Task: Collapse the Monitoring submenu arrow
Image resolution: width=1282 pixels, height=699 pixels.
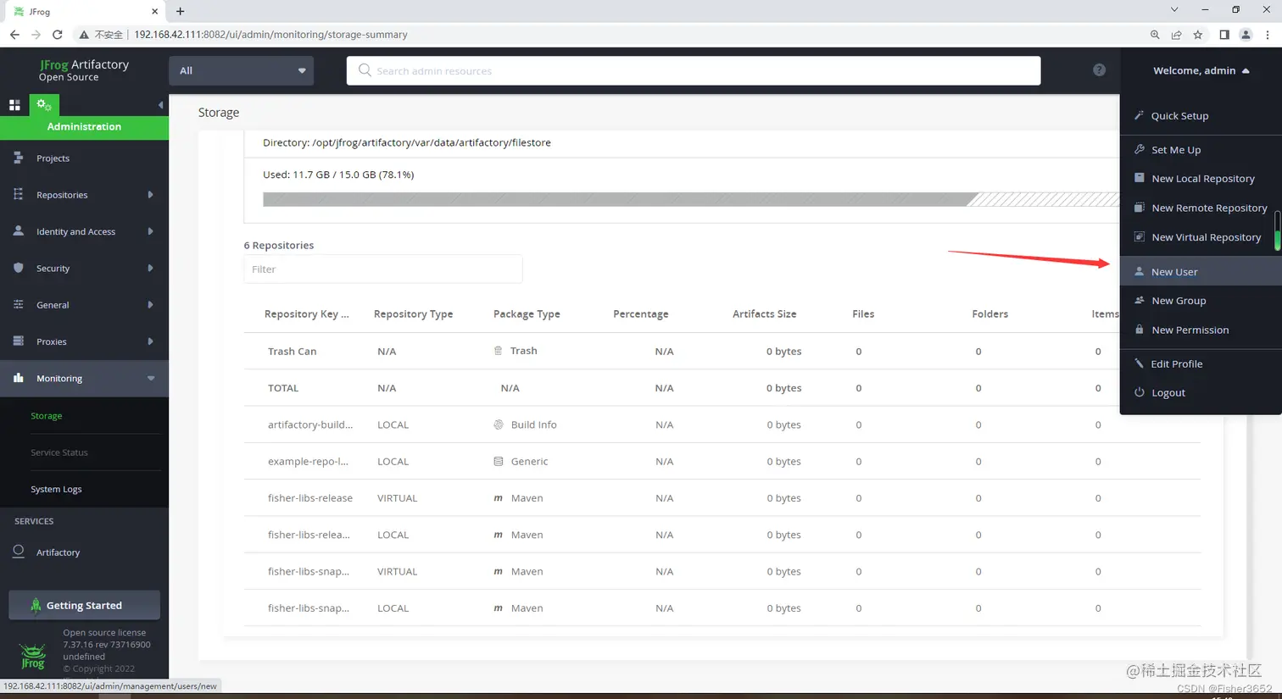Action: (x=151, y=379)
